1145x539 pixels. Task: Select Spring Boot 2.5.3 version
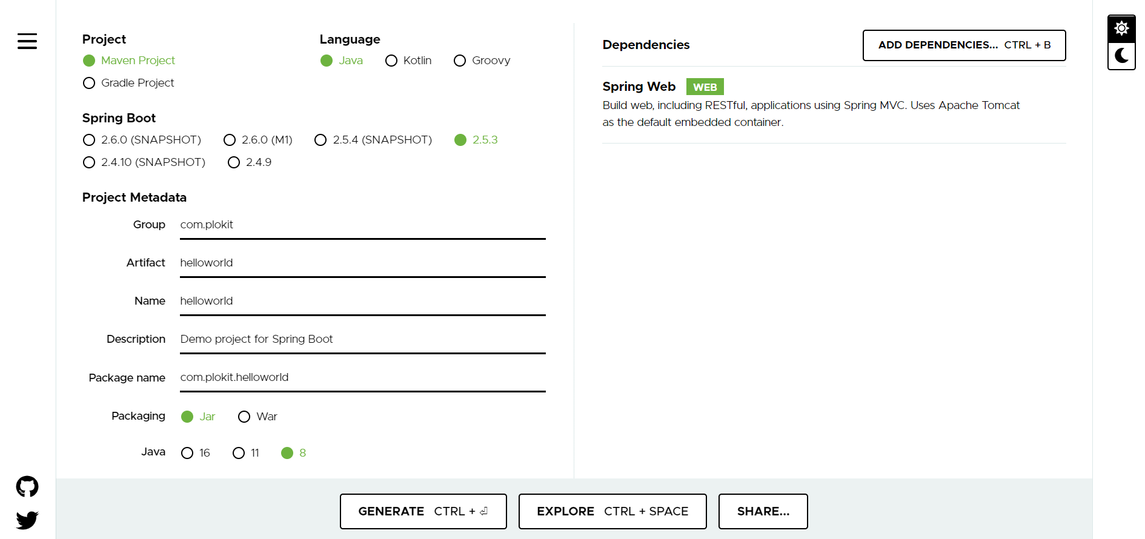[476, 140]
